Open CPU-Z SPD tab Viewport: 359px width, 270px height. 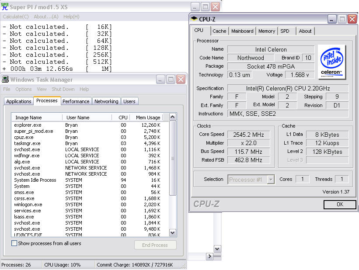click(286, 31)
